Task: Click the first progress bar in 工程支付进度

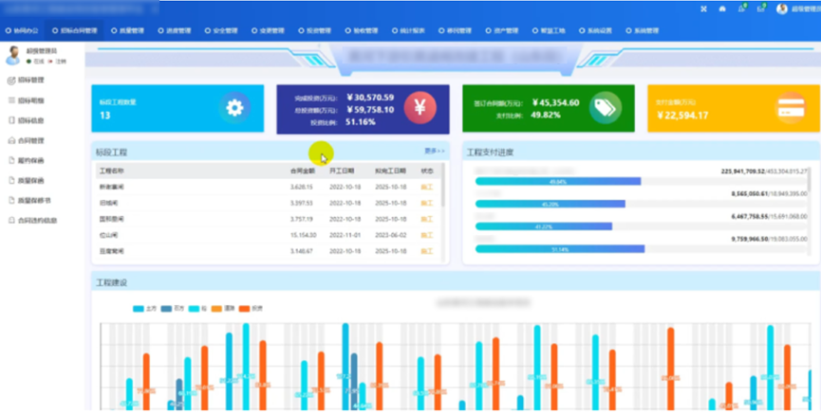Action: coord(557,181)
